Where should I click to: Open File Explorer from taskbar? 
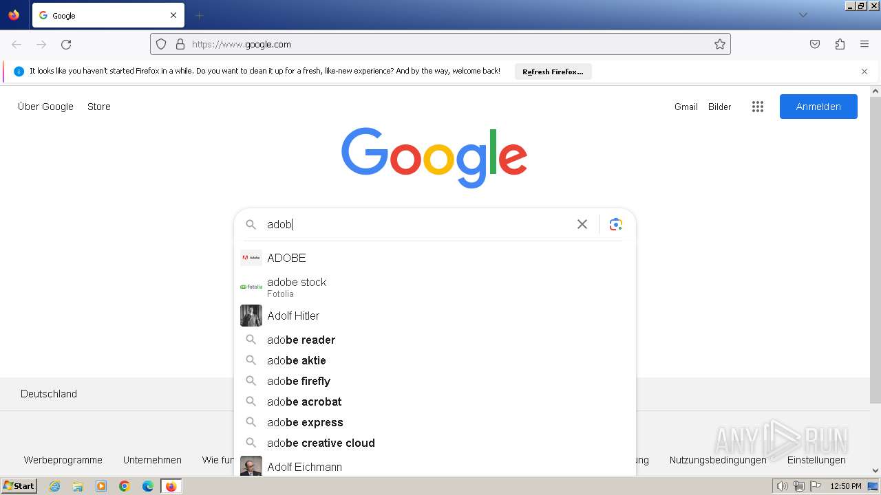point(78,486)
